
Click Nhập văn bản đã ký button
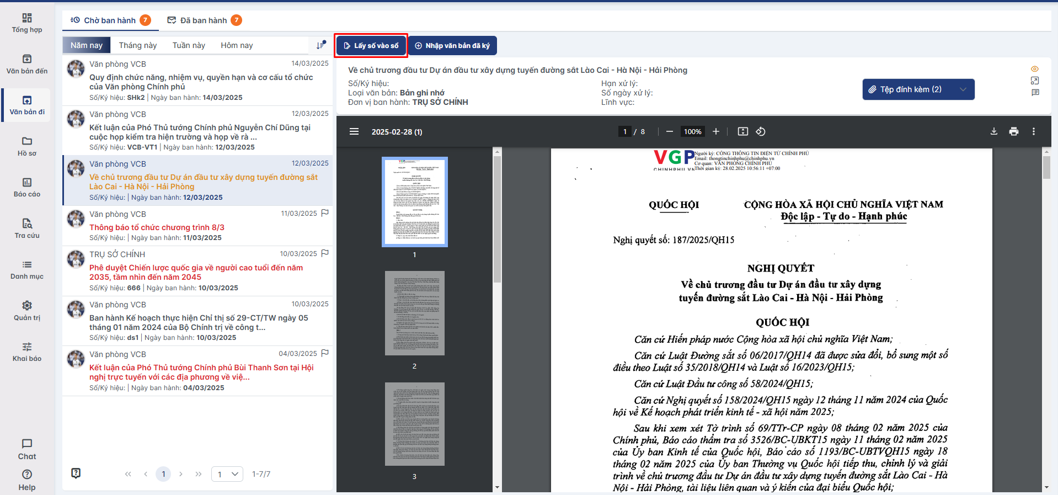(x=452, y=46)
